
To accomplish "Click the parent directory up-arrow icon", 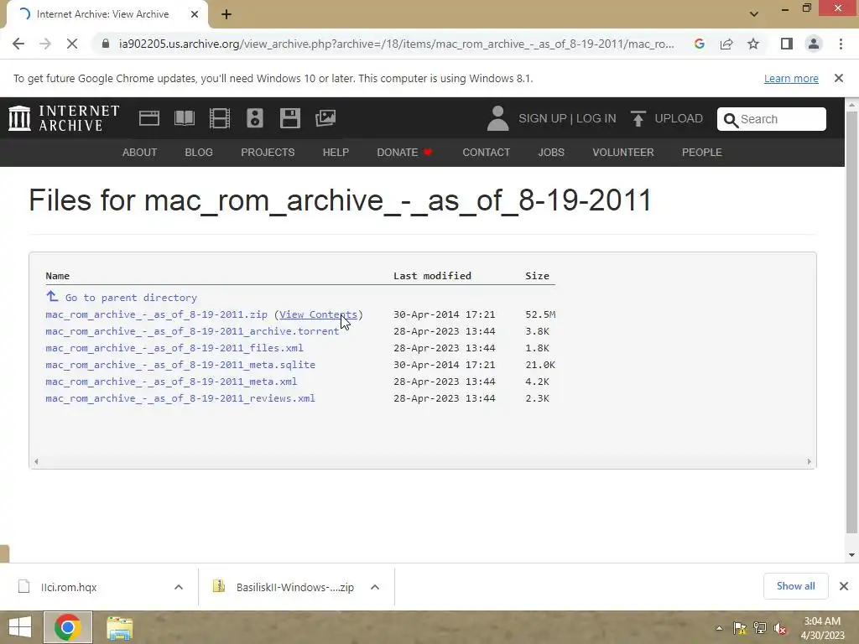I will 52,296.
